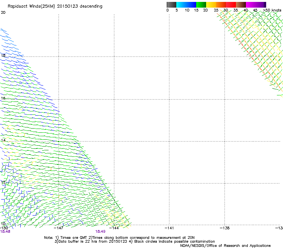Click latitude label 12 on left axis
Viewport: 283px width, 248px height.
tap(3, 182)
